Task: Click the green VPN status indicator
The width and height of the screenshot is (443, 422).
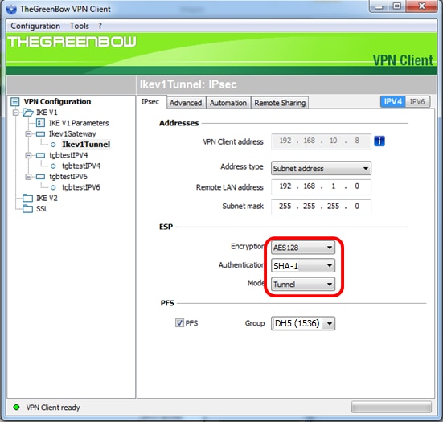Action: (x=16, y=407)
